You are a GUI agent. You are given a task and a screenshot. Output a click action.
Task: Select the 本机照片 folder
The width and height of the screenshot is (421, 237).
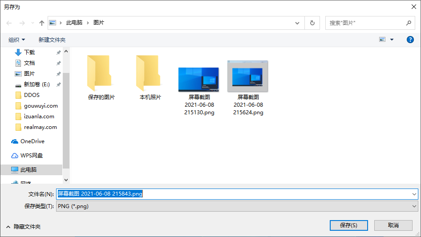(x=150, y=77)
